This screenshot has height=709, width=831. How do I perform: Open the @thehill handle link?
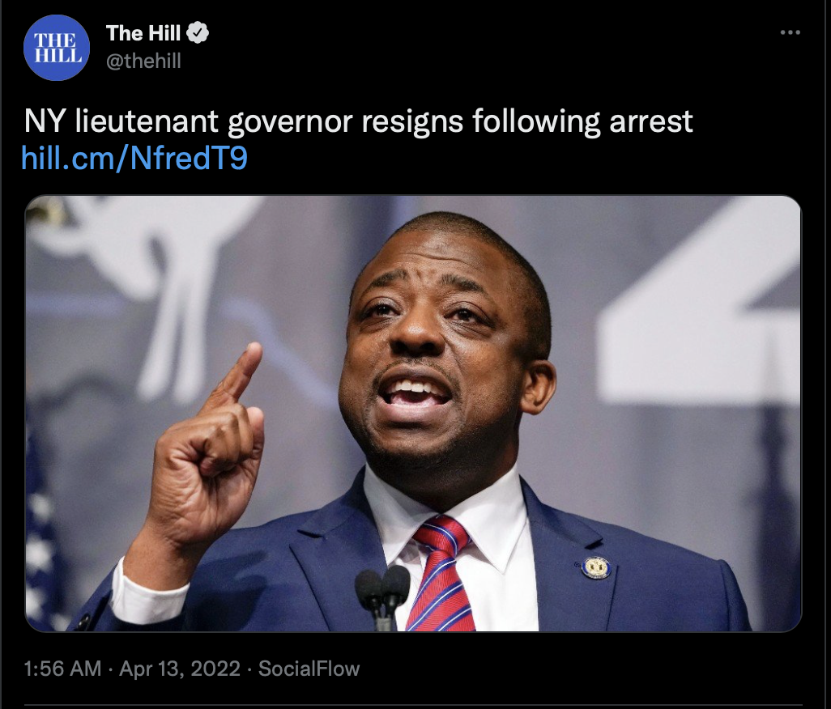tap(143, 61)
